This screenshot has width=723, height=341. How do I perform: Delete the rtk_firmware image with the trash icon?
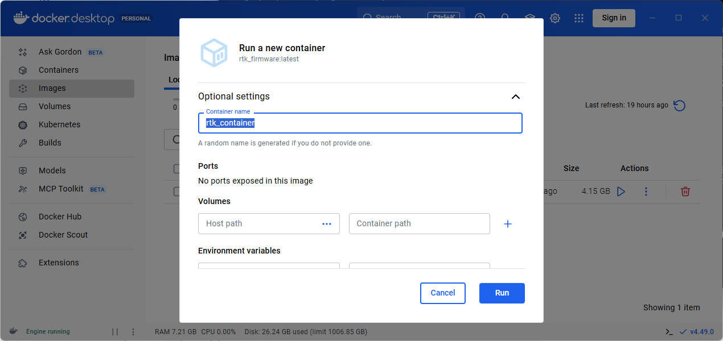[x=685, y=192]
